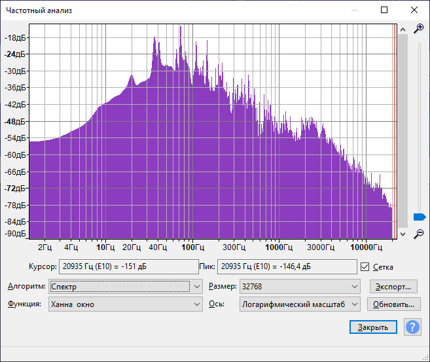Open the Размер dropdown showing 32768
430x362 pixels.
tap(300, 287)
